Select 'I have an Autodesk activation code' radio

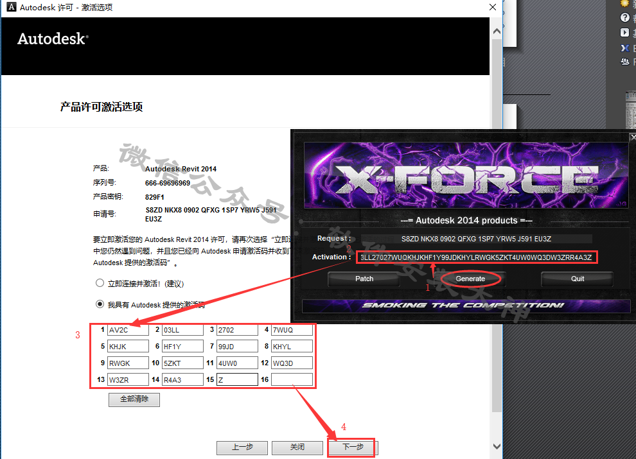(100, 304)
